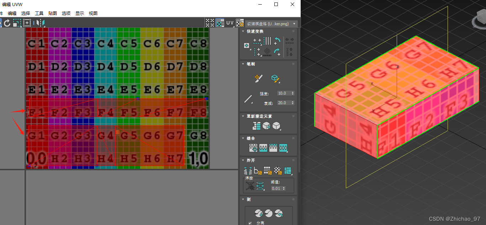Adjust the 强度 spinner arrows
The image size is (486, 225).
point(293,93)
